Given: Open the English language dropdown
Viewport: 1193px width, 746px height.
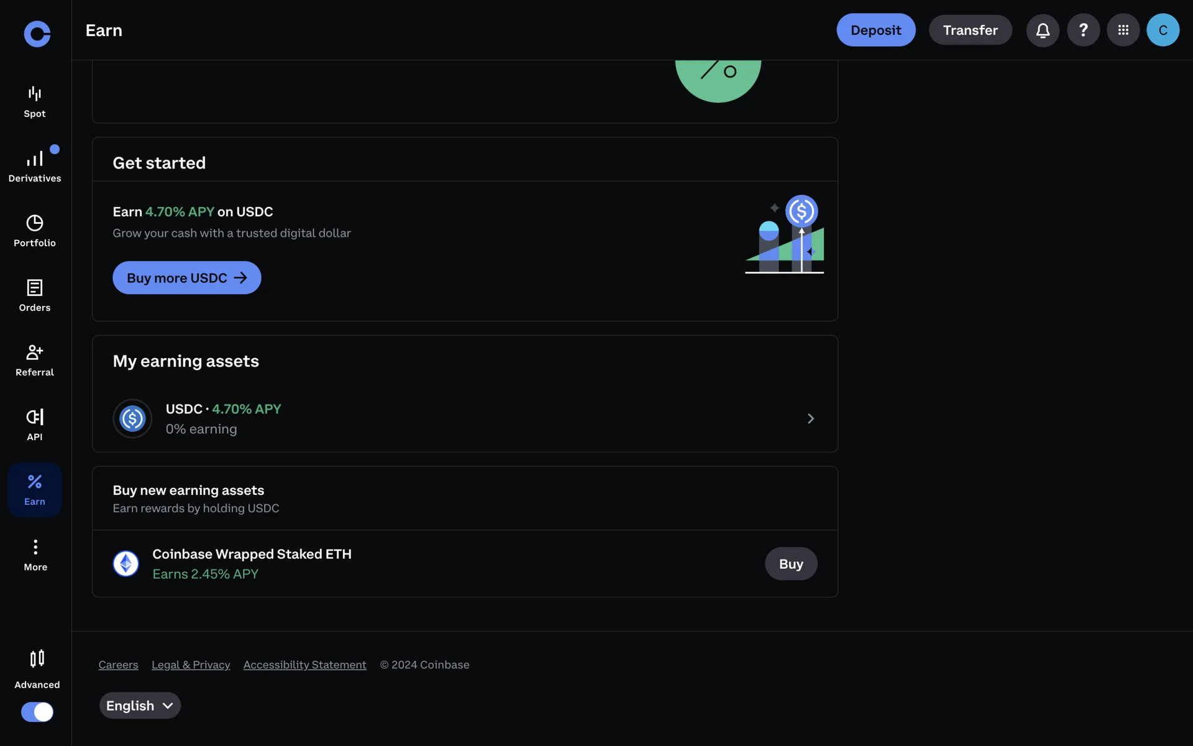Looking at the screenshot, I should point(140,706).
